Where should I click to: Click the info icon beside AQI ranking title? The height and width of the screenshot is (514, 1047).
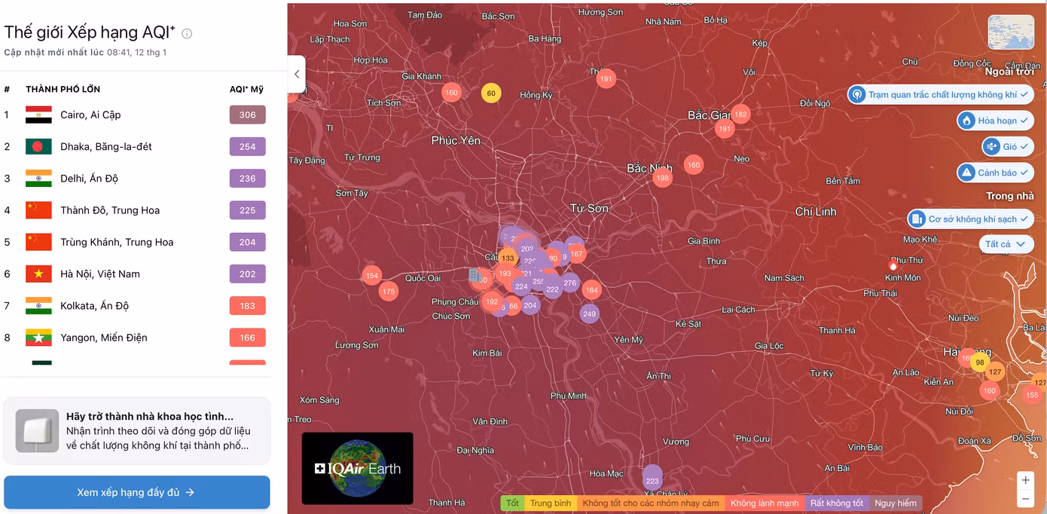[187, 33]
